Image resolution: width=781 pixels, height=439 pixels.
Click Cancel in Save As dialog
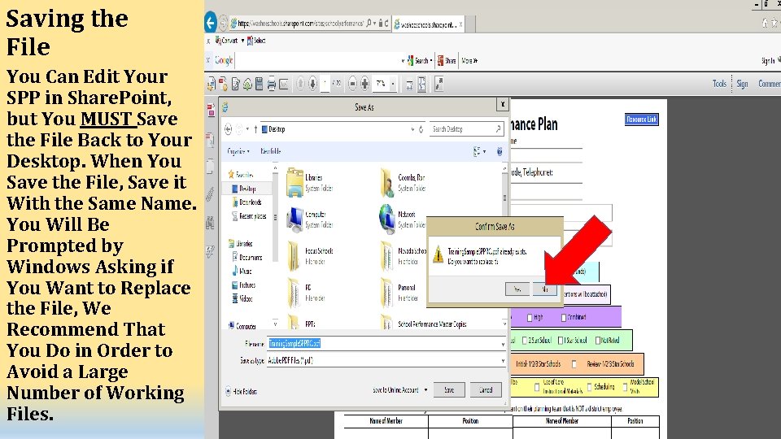pos(486,390)
